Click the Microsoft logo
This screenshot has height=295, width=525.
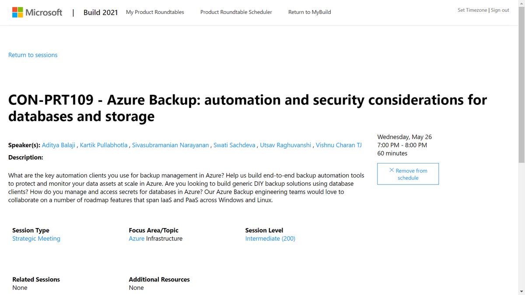[37, 12]
